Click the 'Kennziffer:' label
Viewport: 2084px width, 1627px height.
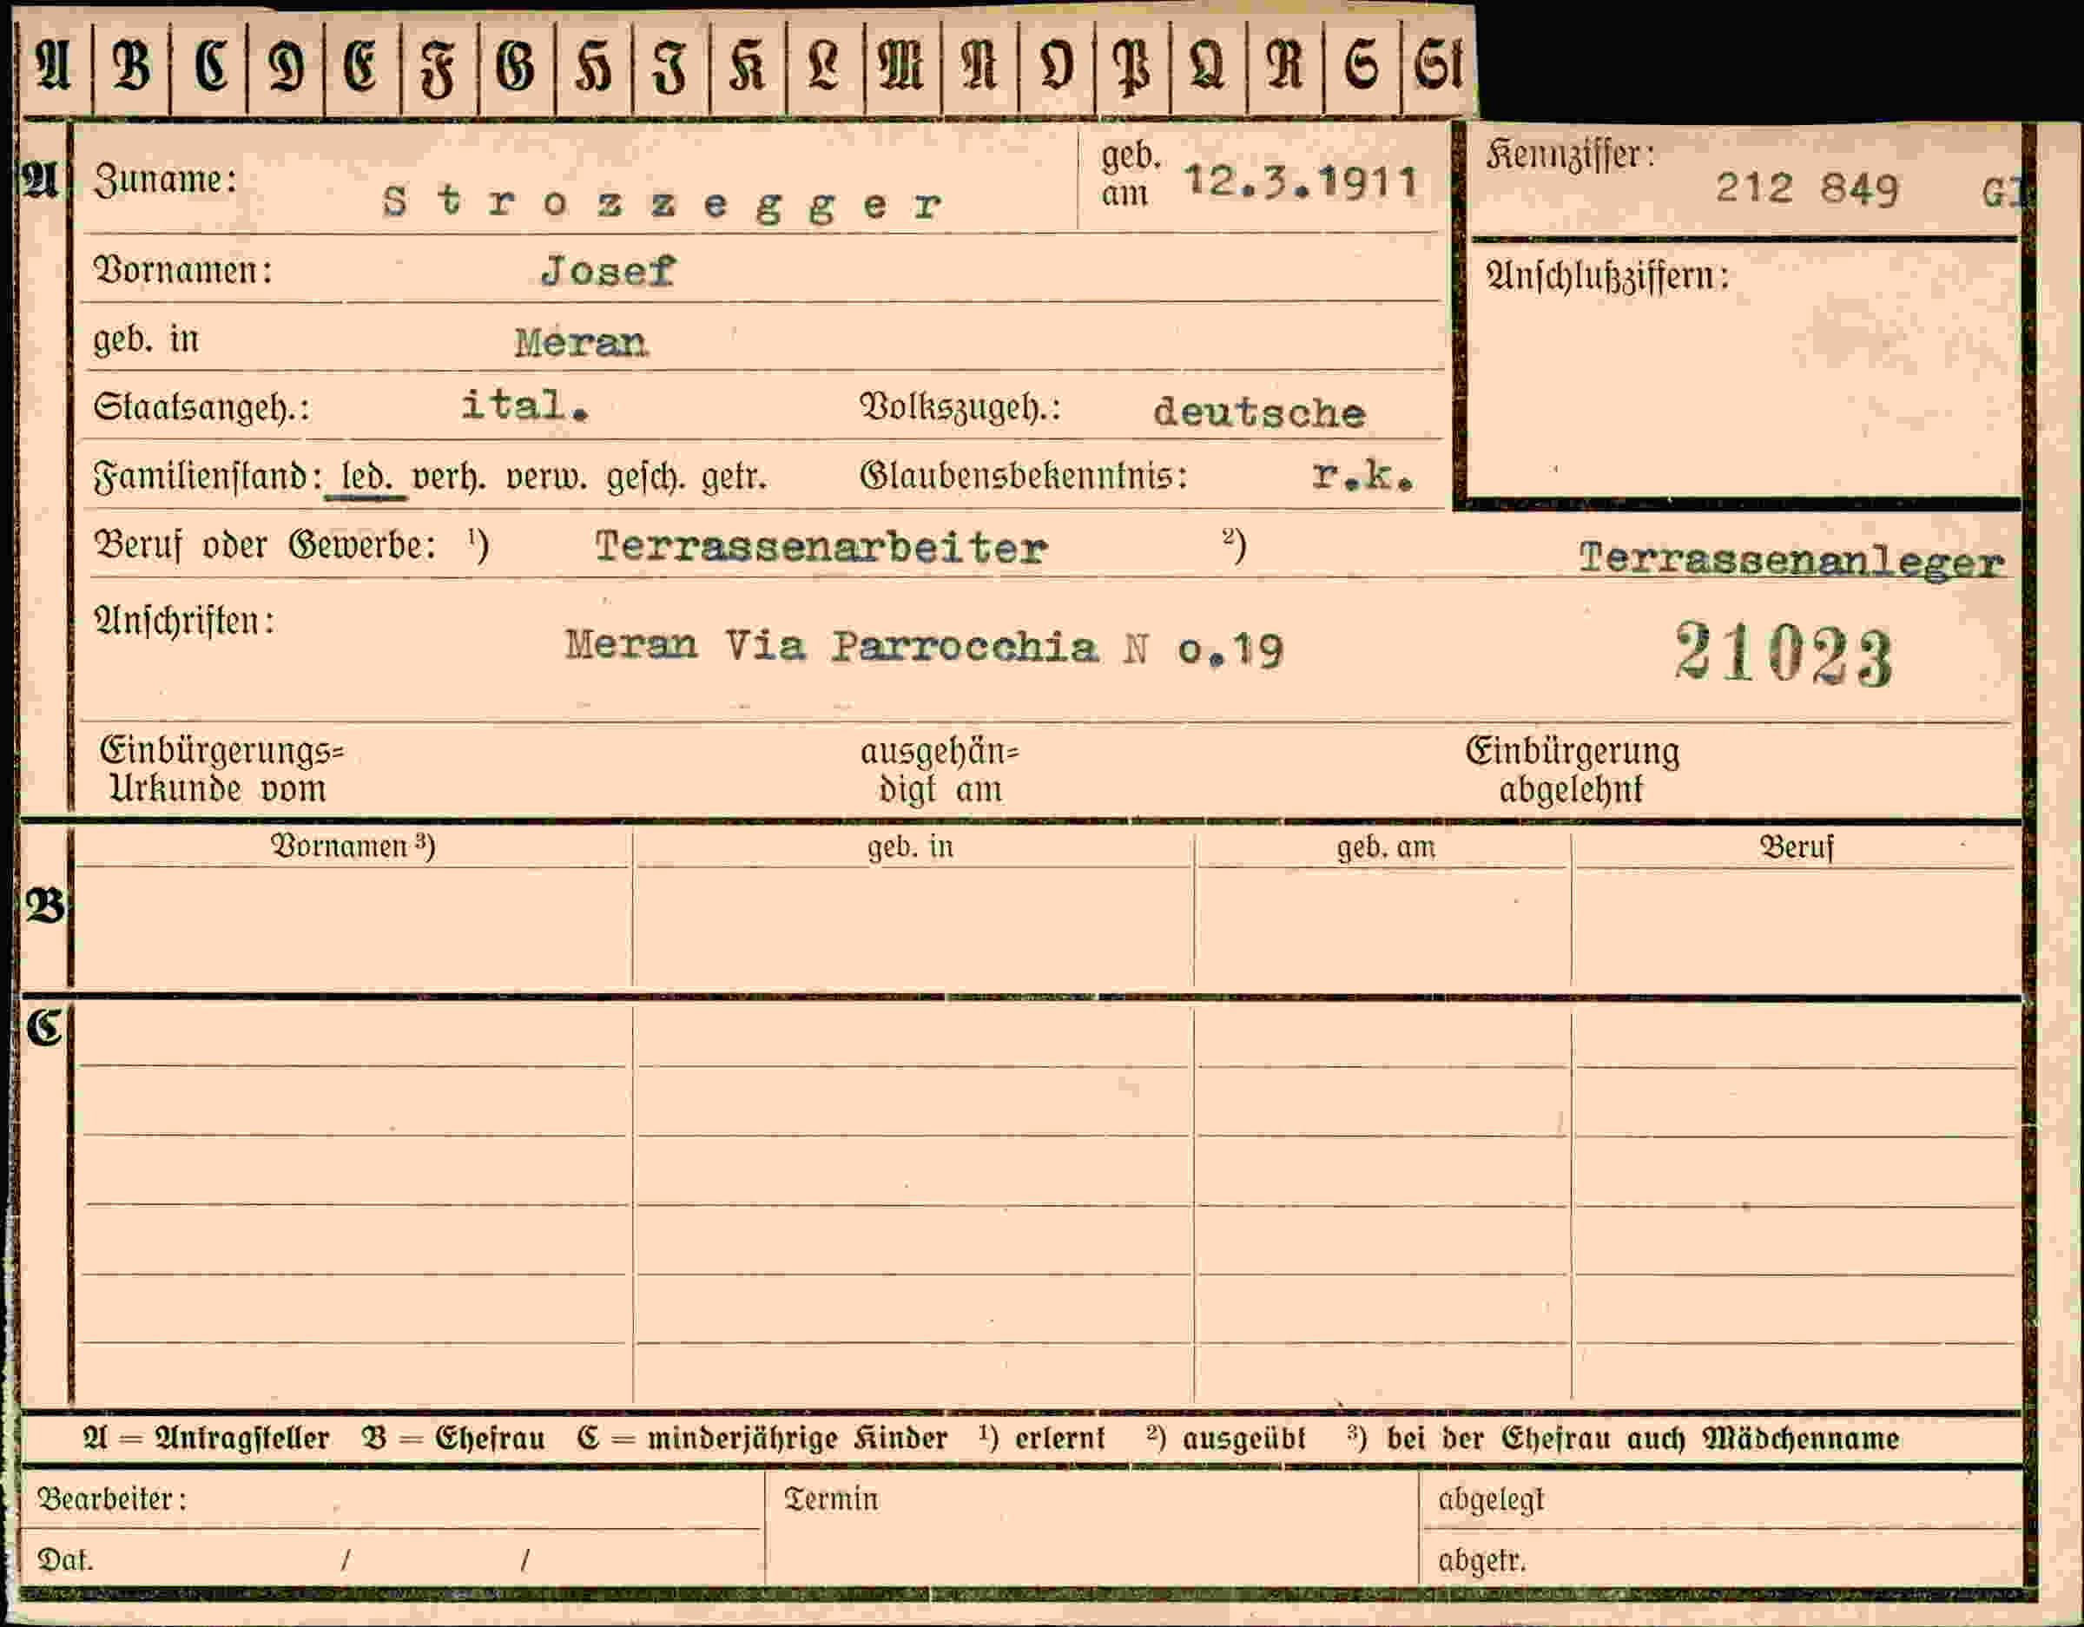(1571, 154)
